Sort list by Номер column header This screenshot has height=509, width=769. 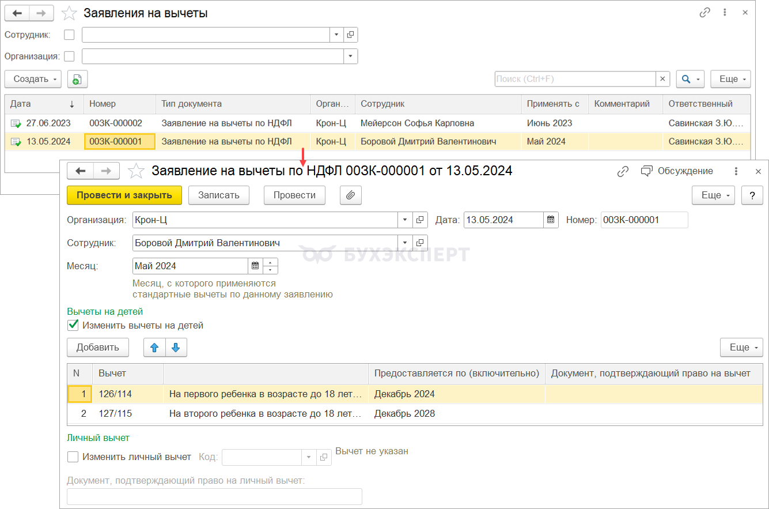click(119, 104)
